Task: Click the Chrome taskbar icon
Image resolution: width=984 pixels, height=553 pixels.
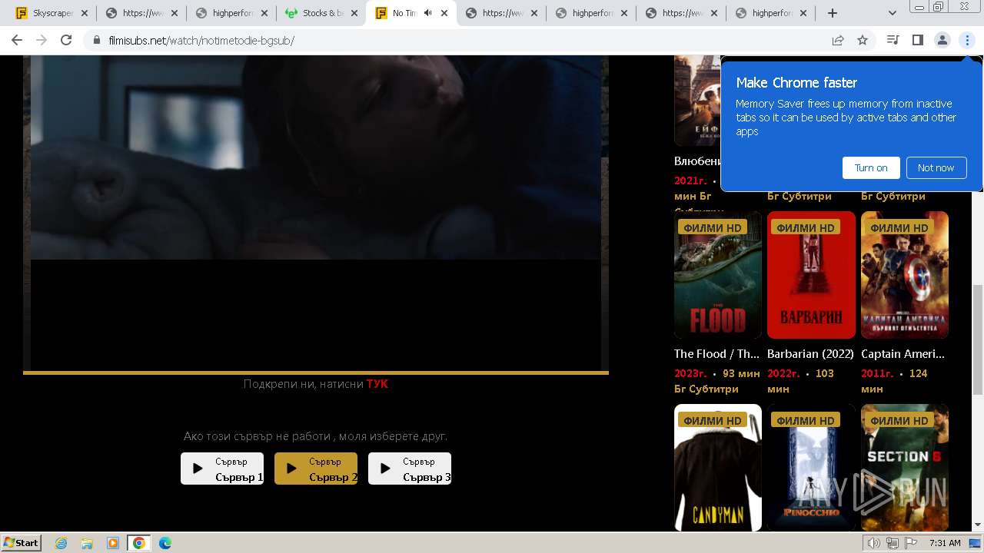Action: pos(139,543)
